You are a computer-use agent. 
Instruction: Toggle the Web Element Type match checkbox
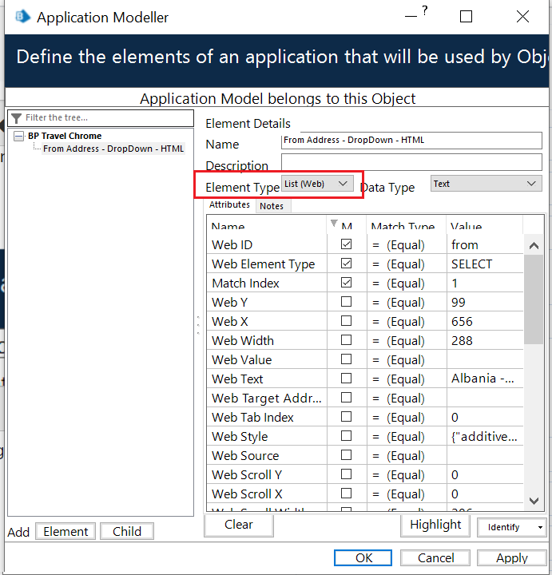pyautogui.click(x=346, y=264)
